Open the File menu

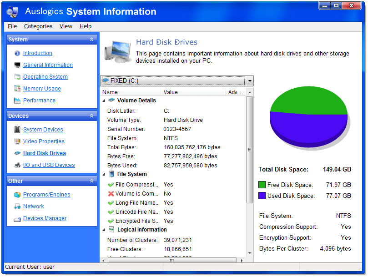coord(12,26)
